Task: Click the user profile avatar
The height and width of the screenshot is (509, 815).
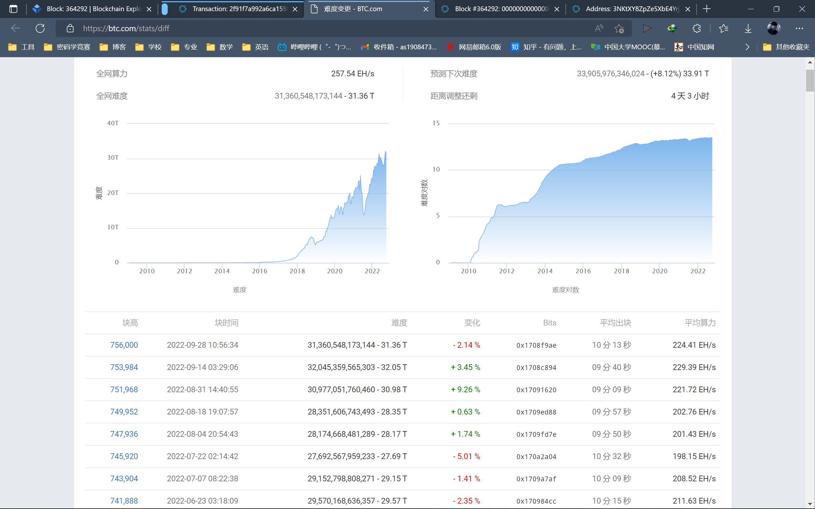Action: pos(774,28)
